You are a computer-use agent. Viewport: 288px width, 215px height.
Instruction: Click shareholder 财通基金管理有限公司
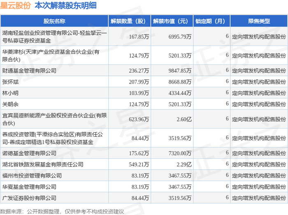[x=29, y=70]
